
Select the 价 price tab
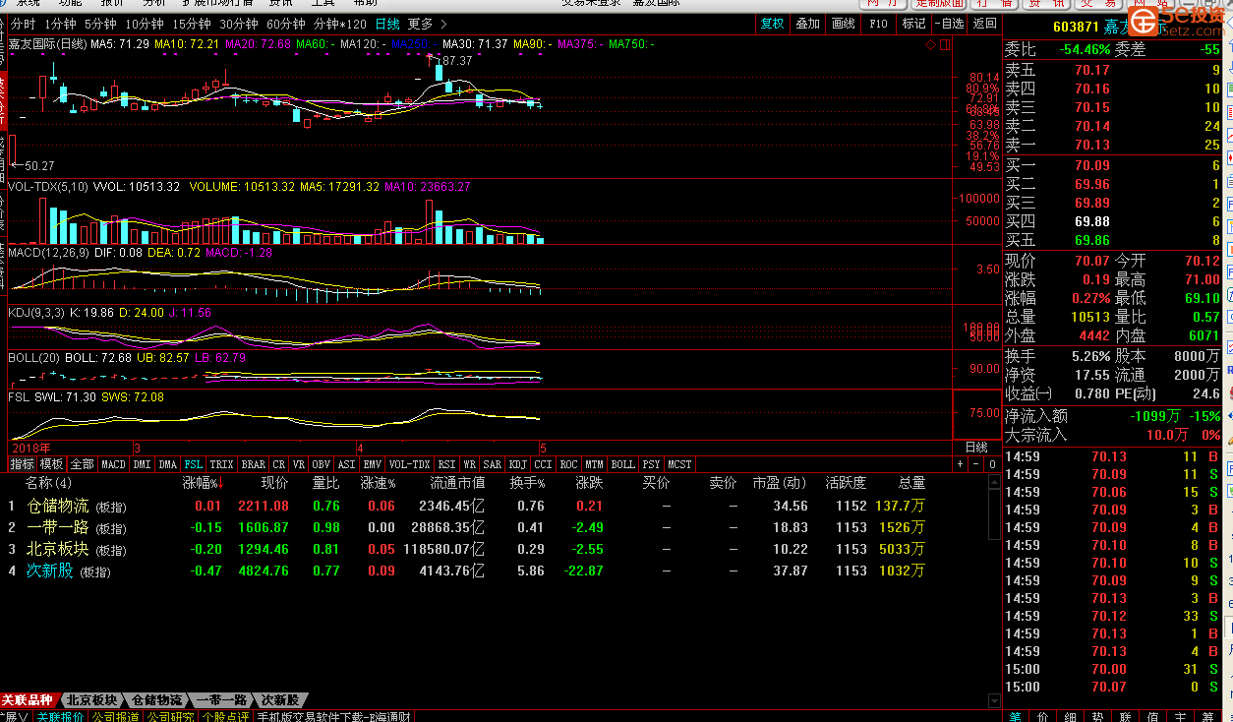pyautogui.click(x=1042, y=715)
